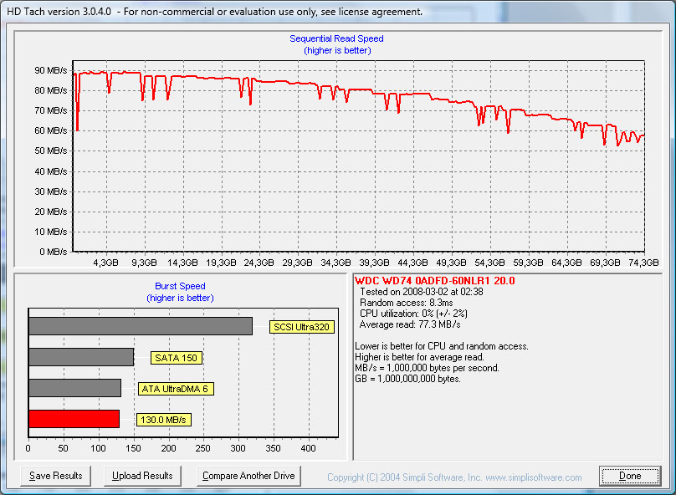Click the Sequential Read Speed chart title
The height and width of the screenshot is (495, 676).
[x=336, y=38]
